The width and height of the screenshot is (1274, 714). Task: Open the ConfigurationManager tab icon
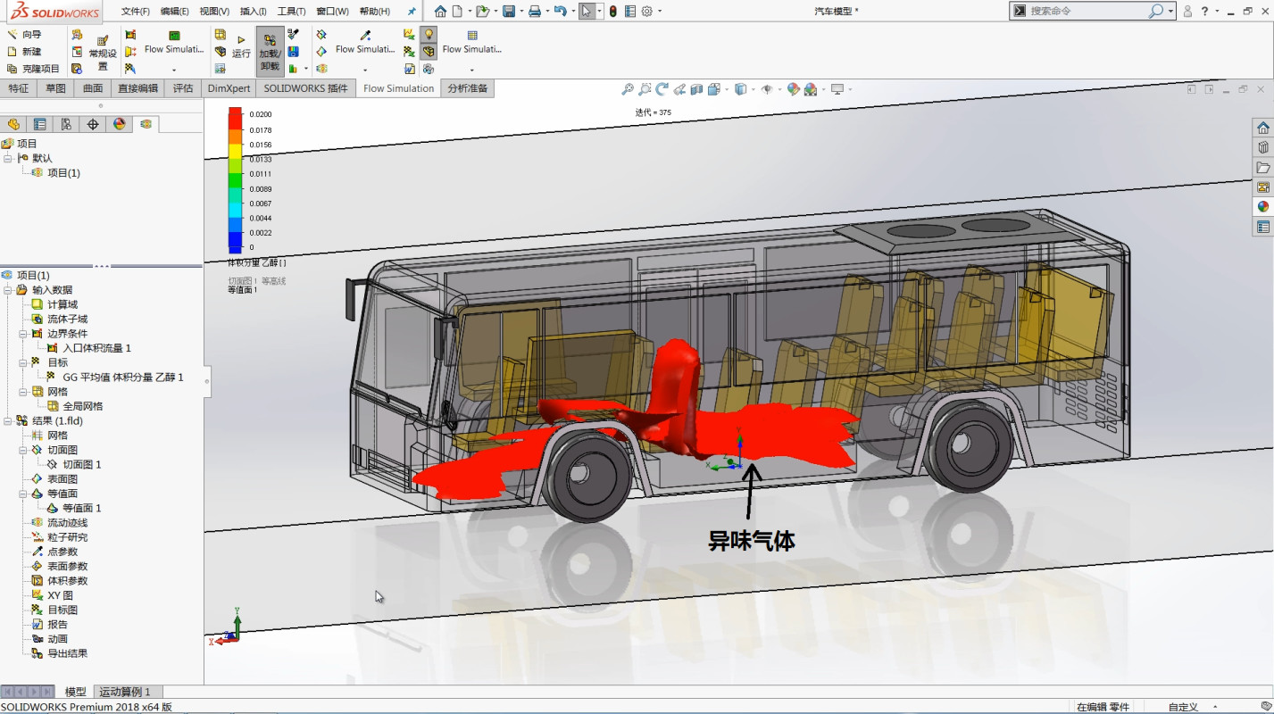[x=66, y=124]
